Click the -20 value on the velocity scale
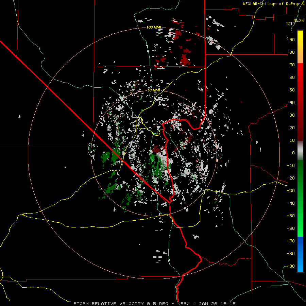Image resolution: width=306 pixels, height=306 pixels. pos(291,178)
